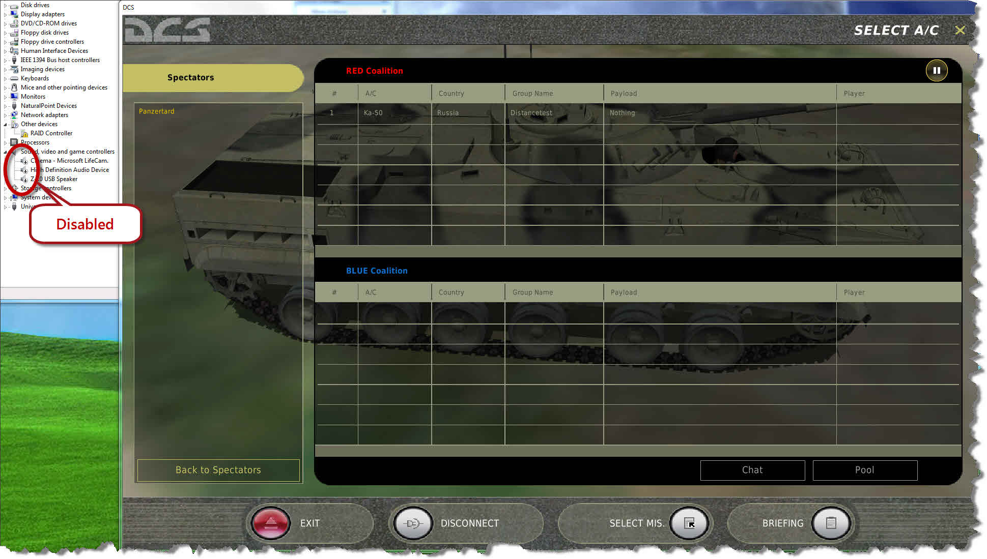Open the BRIEFING clipboard icon
Viewport: 987px width, 559px height.
(x=831, y=523)
